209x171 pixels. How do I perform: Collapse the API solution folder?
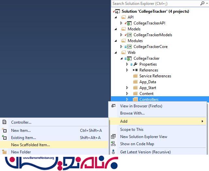click(x=116, y=17)
